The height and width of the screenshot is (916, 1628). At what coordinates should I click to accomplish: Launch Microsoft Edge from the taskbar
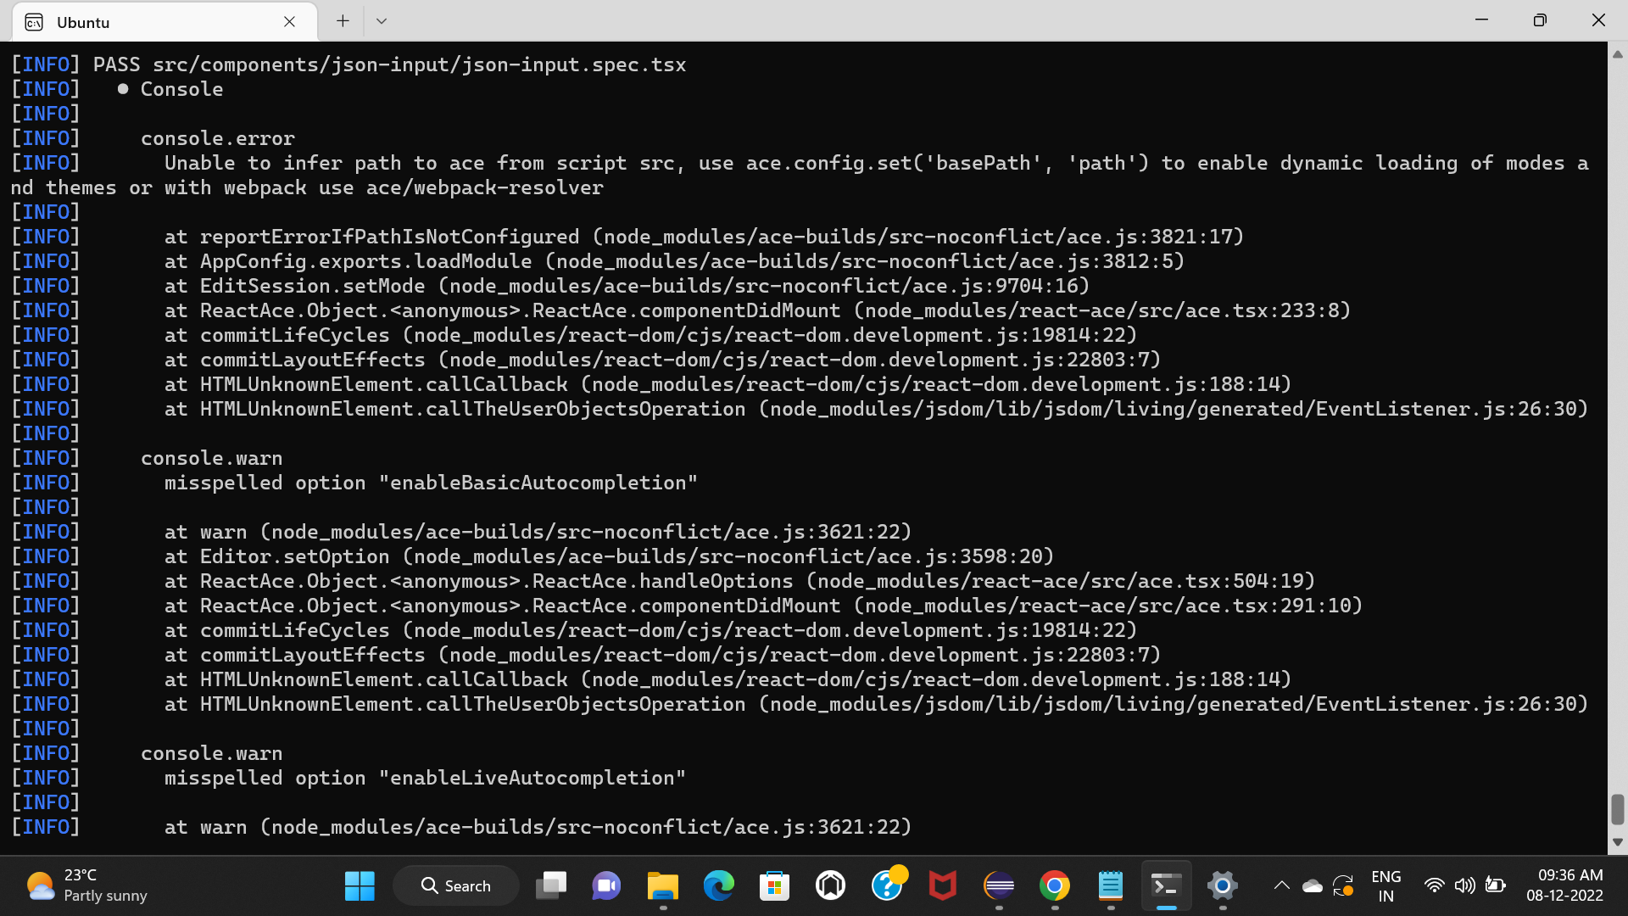(x=719, y=885)
